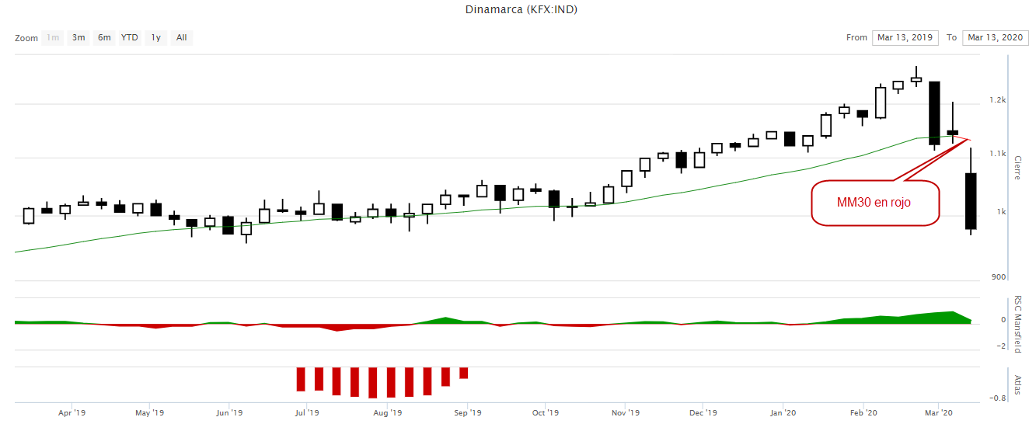Click the RSC Mansfield axis title
The image size is (1036, 431).
tap(1018, 325)
